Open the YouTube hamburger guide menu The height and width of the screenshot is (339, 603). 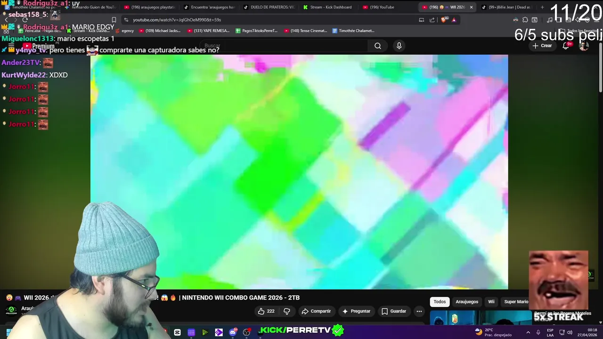(11, 46)
